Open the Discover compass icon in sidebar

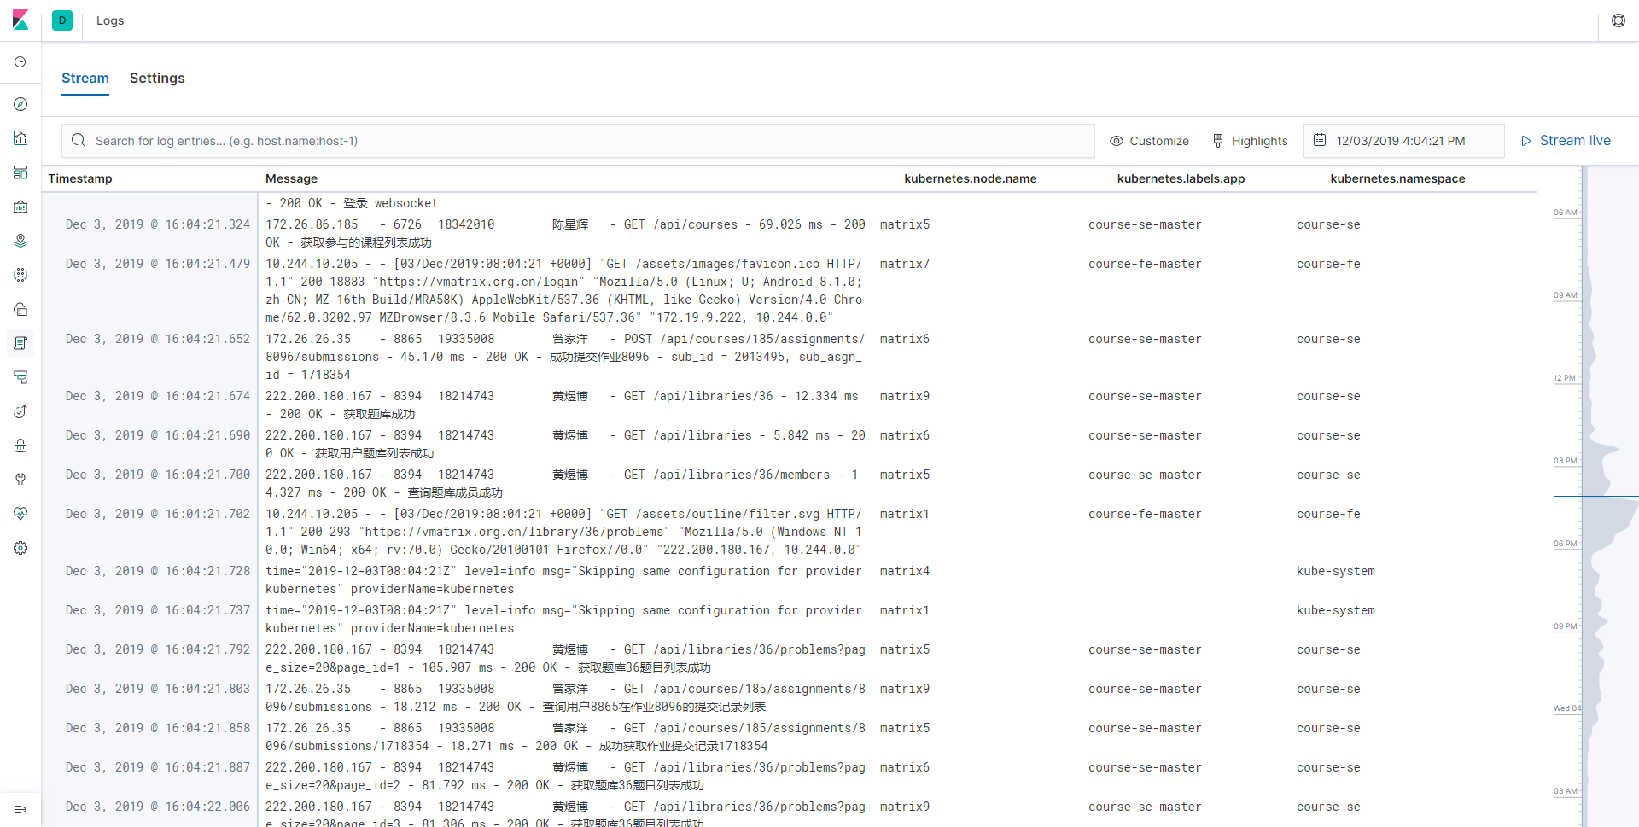pos(20,104)
